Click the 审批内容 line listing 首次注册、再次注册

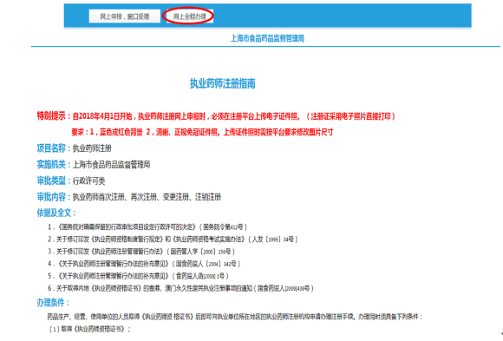click(129, 197)
